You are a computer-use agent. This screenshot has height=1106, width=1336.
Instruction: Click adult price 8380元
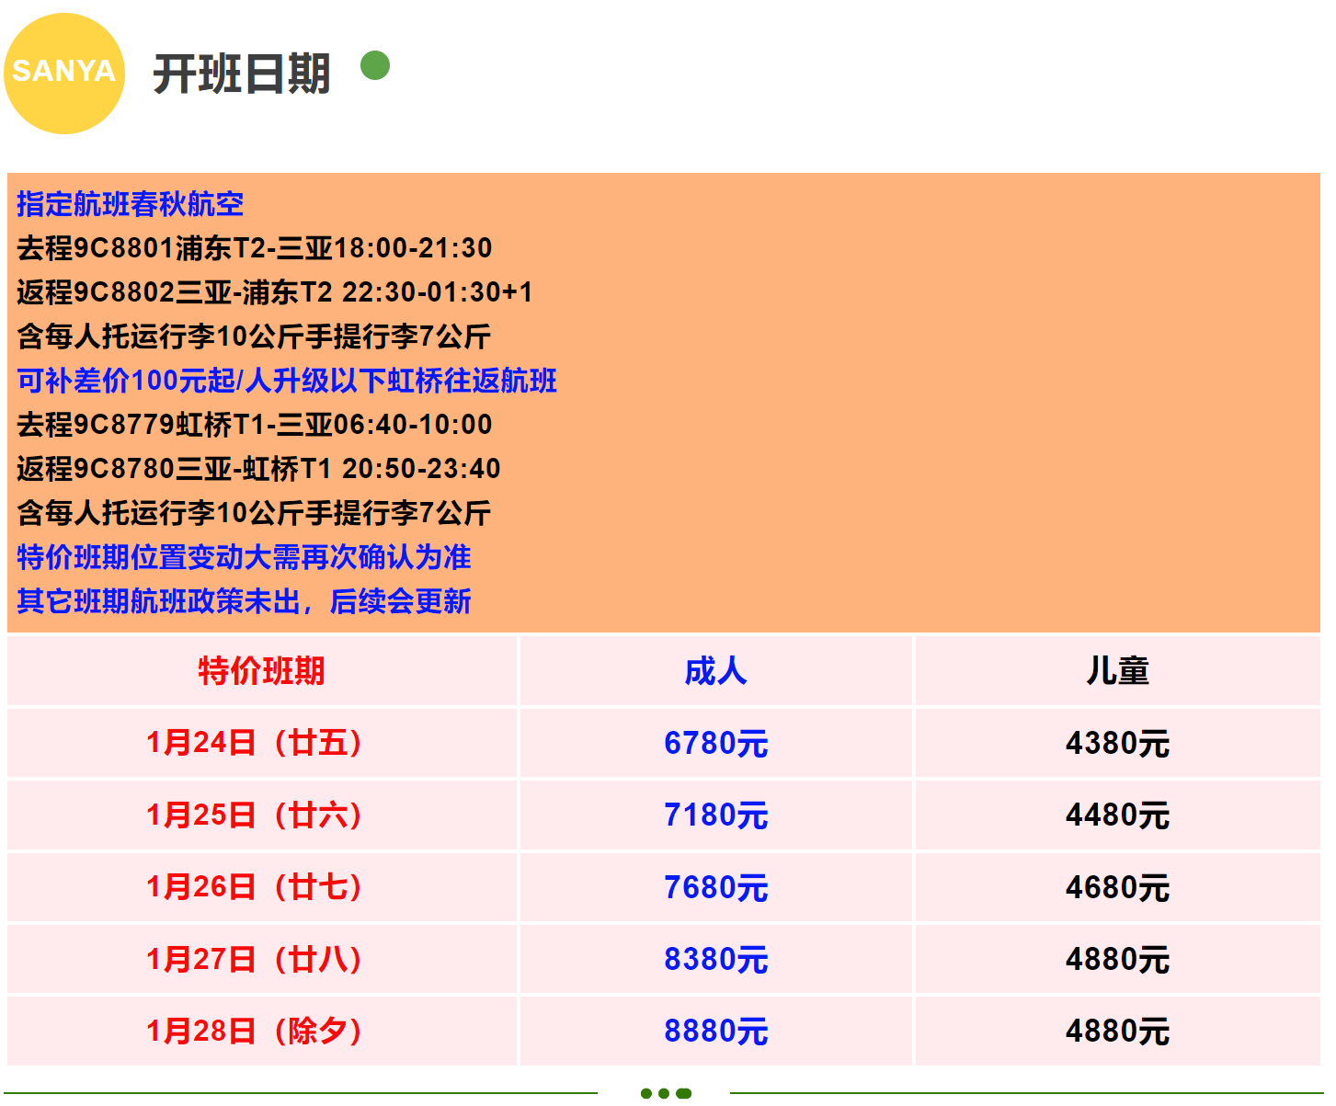(715, 959)
